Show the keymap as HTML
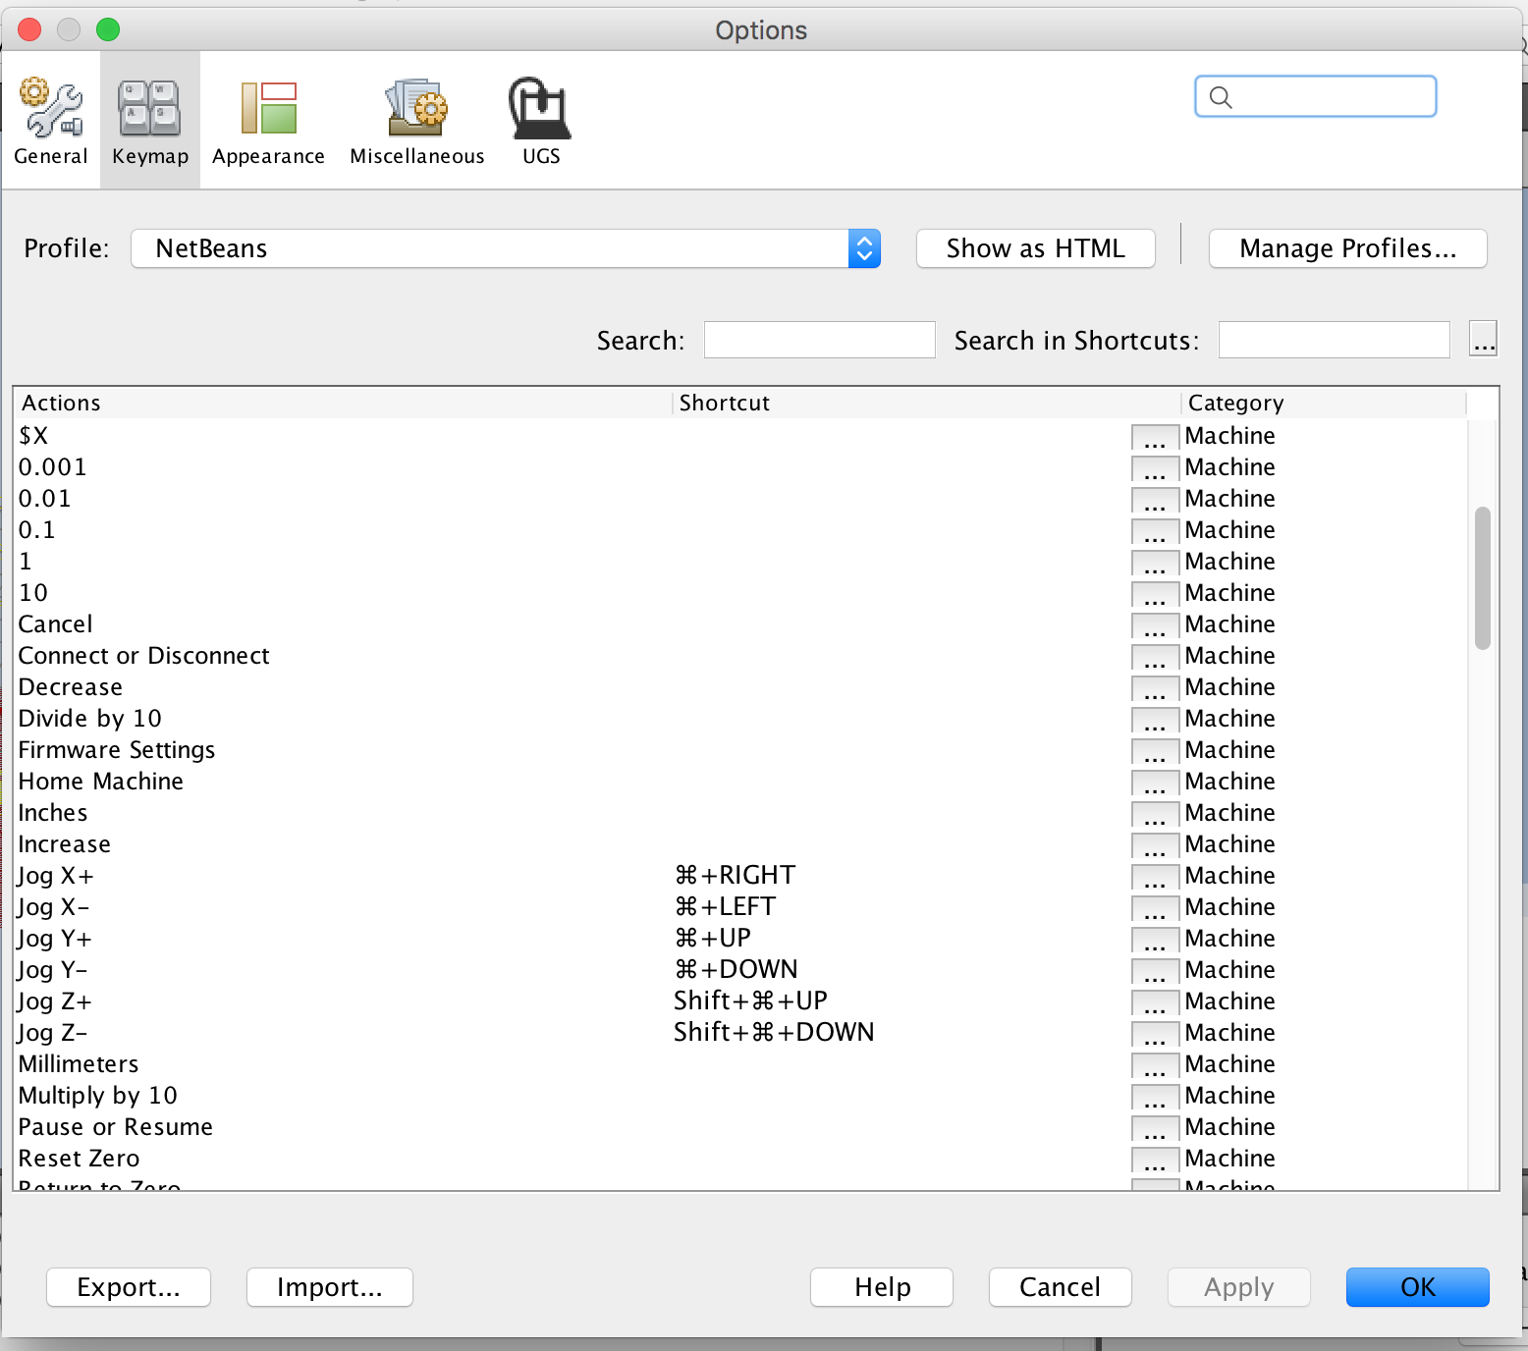The width and height of the screenshot is (1528, 1351). coord(1035,248)
